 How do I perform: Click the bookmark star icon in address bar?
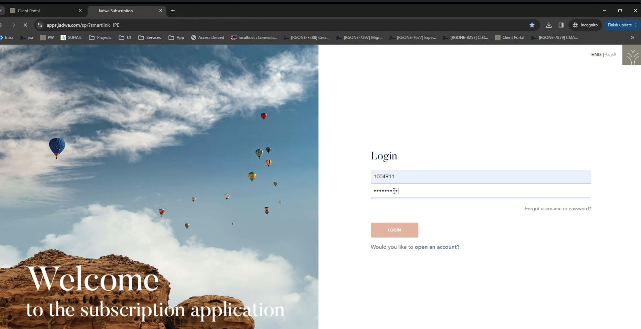tap(532, 25)
